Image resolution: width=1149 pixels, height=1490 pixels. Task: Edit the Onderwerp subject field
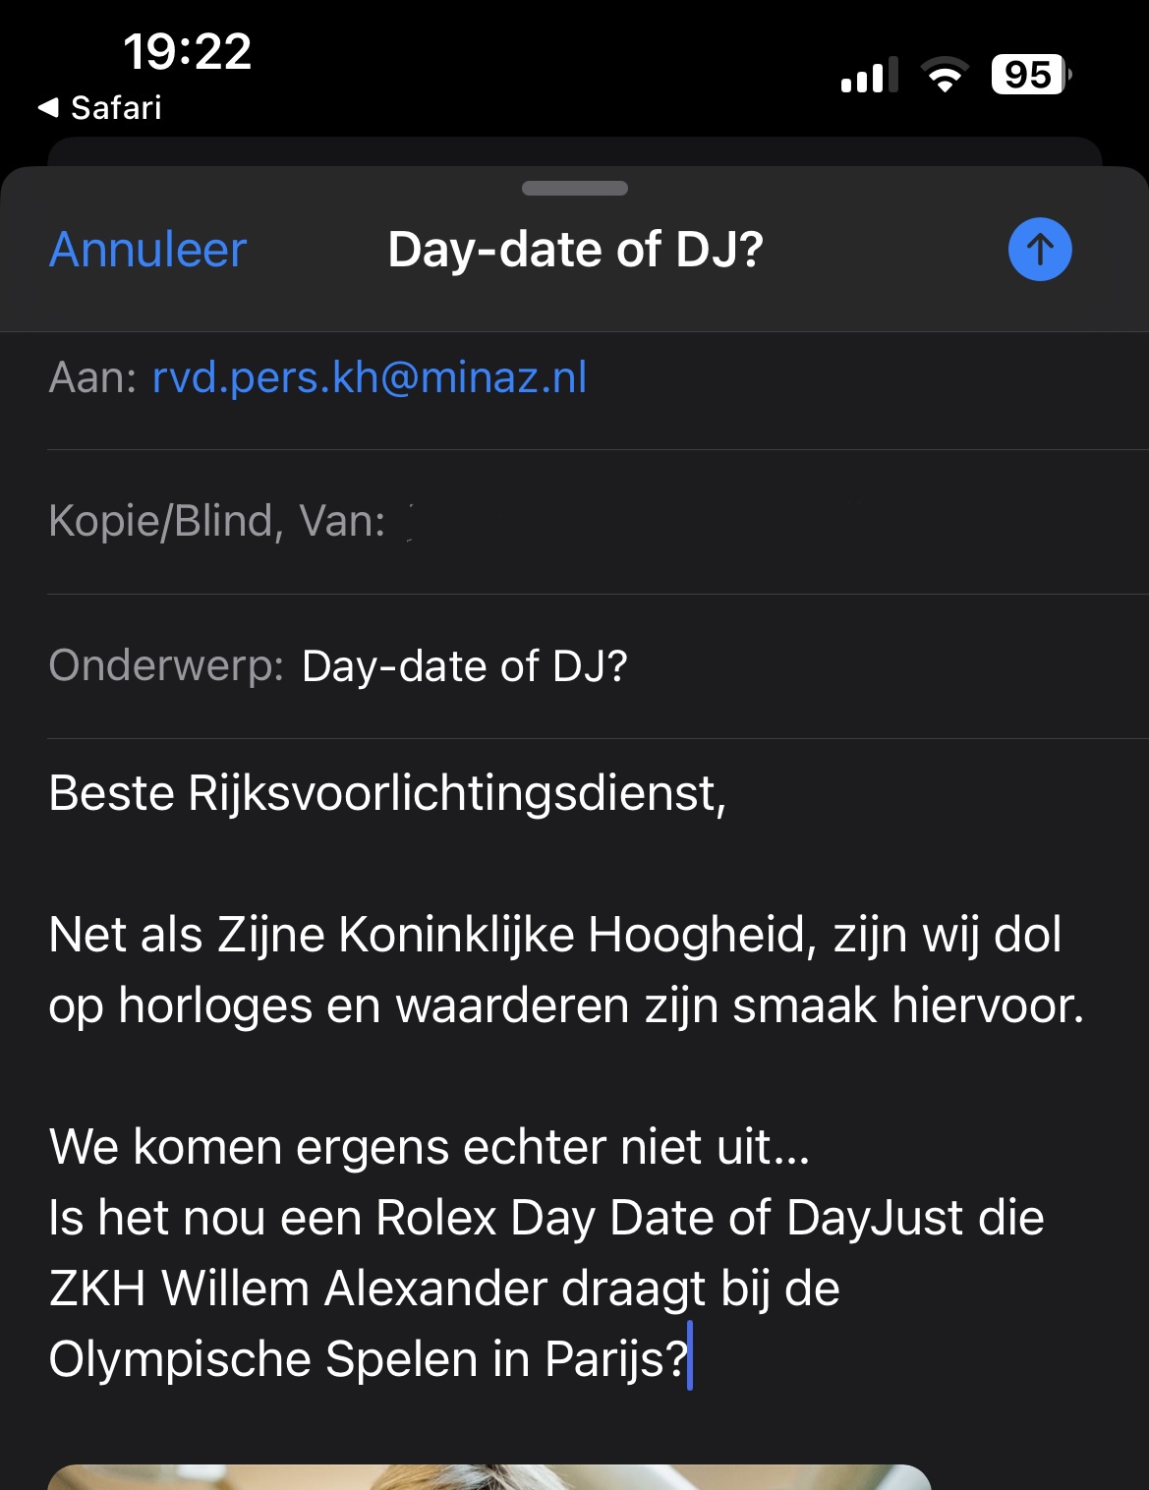tap(598, 666)
